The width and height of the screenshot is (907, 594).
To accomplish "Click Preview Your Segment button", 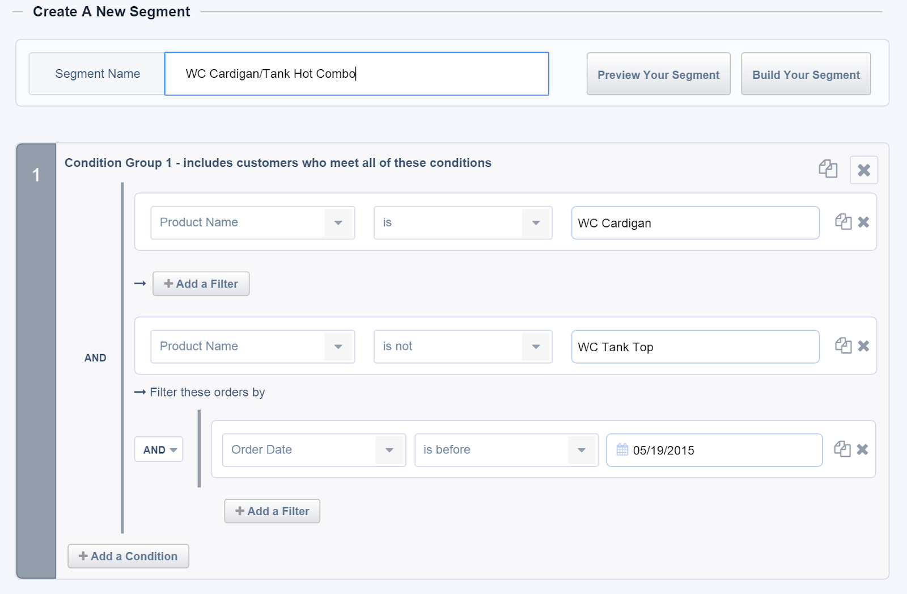I will click(x=658, y=74).
